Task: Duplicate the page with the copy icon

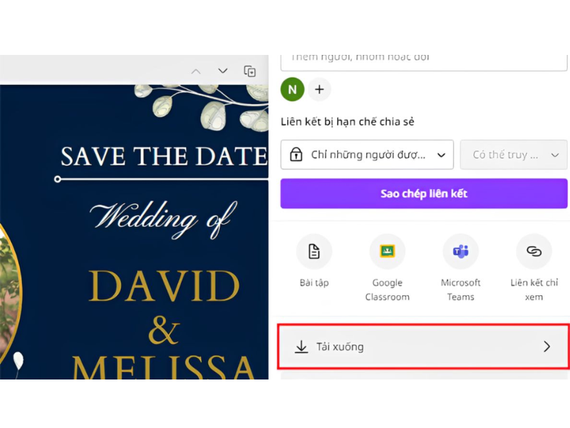Action: (249, 71)
